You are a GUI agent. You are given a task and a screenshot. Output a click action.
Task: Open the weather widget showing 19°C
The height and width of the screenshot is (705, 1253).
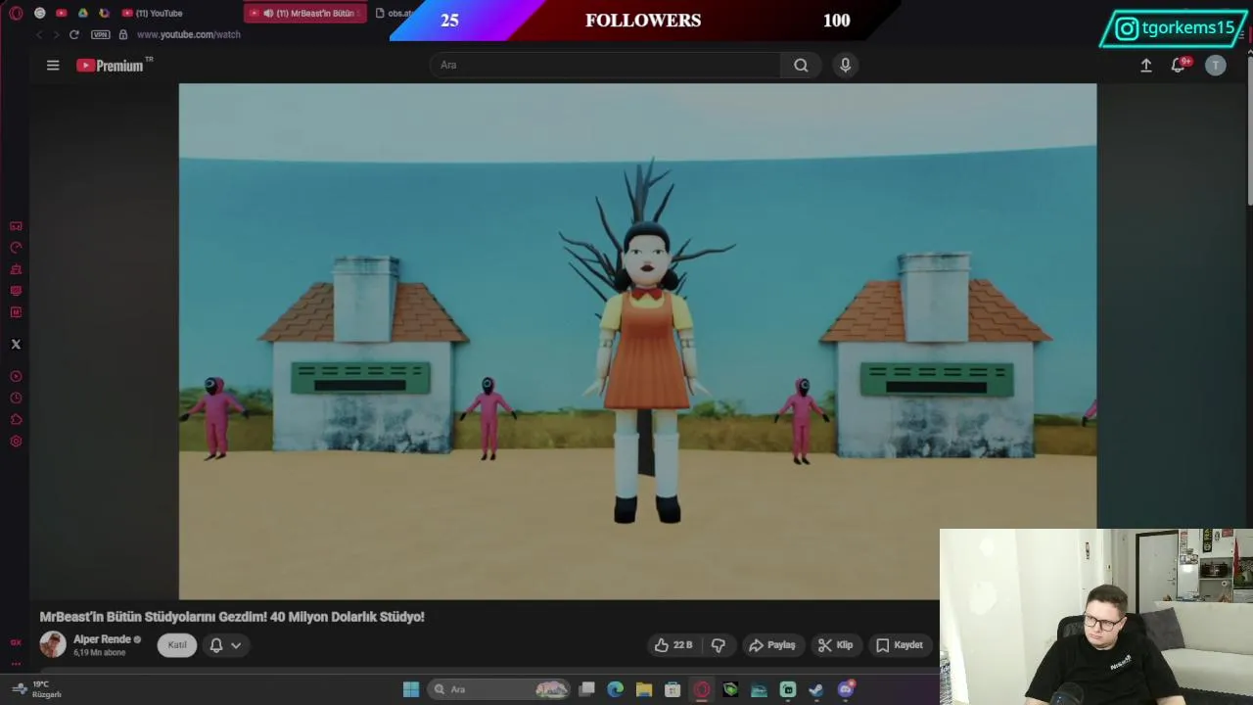point(37,689)
